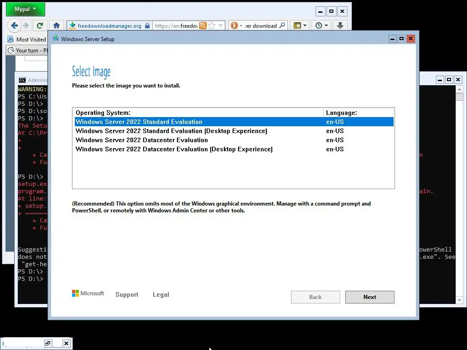The image size is (467, 350).
Task: Open the Support link
Action: 127,295
